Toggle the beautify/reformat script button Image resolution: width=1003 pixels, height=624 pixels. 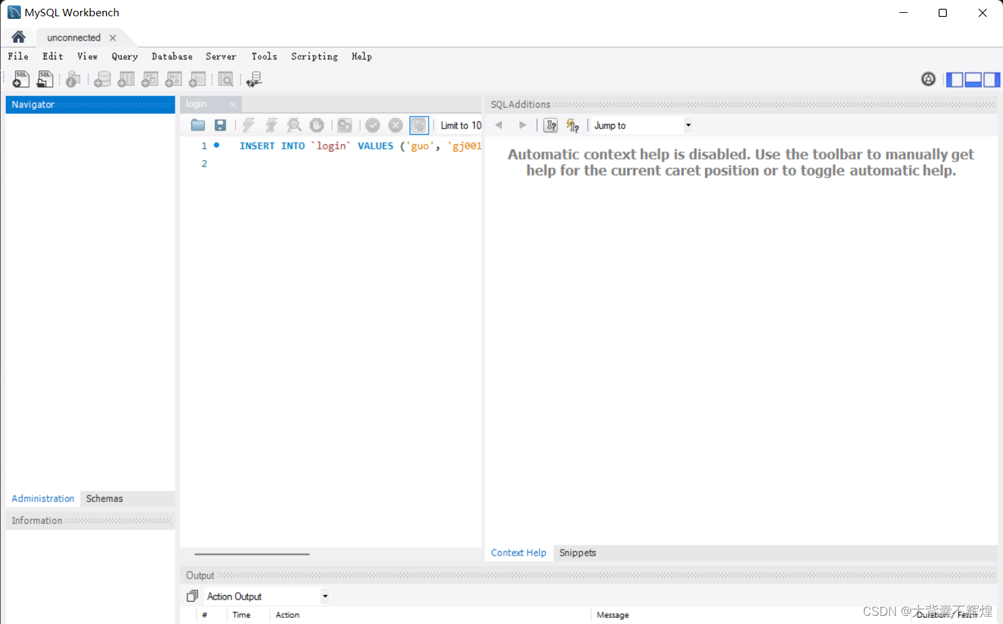click(345, 125)
